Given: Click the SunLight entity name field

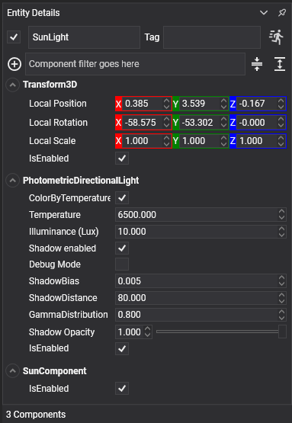Looking at the screenshot, I should point(84,37).
